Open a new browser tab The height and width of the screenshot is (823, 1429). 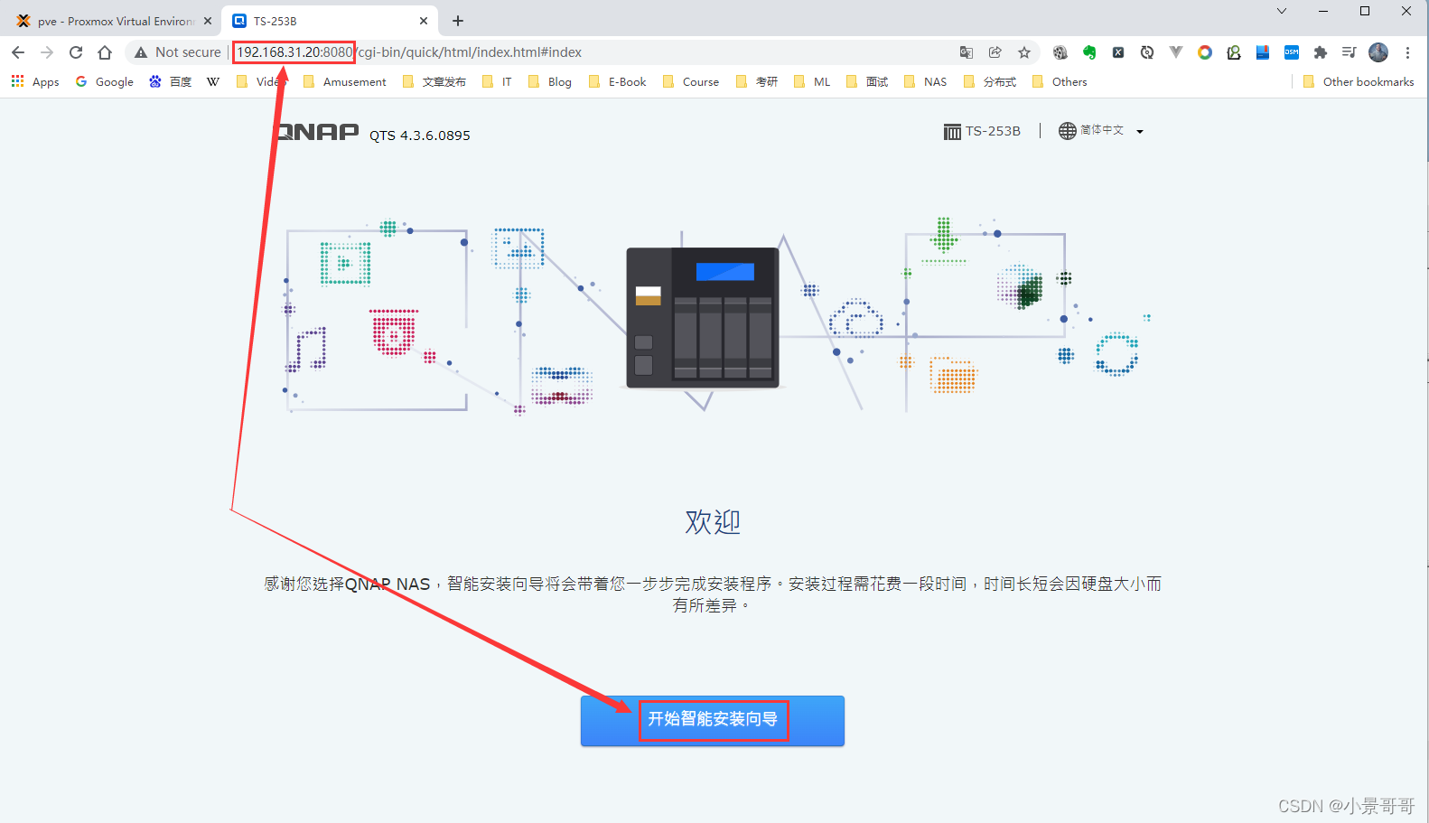click(x=458, y=21)
